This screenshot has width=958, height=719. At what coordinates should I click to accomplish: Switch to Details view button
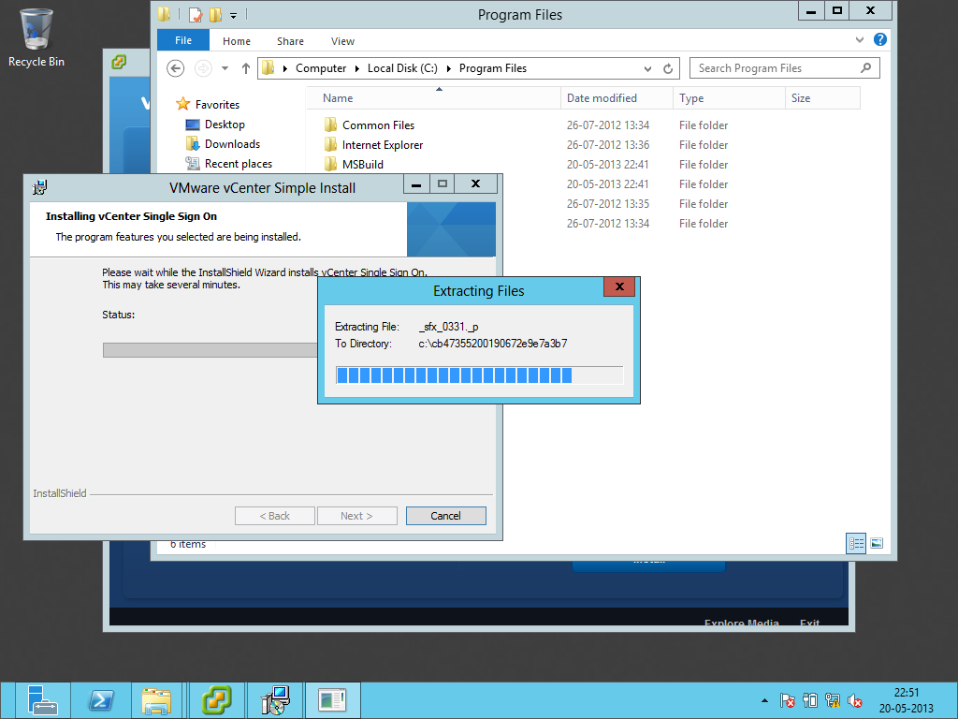point(856,543)
